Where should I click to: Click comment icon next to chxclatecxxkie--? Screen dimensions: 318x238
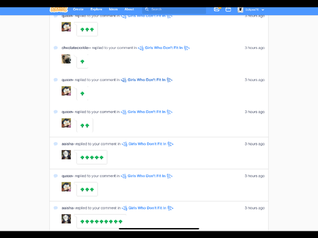(56, 48)
